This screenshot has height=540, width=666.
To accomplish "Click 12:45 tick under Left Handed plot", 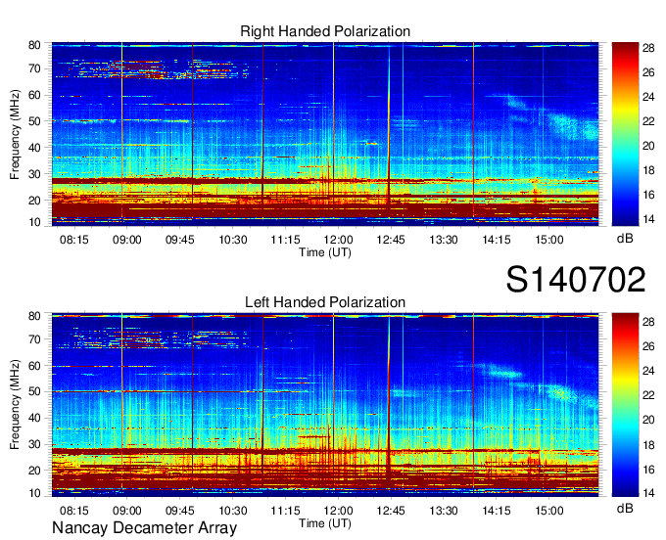I will tap(391, 511).
